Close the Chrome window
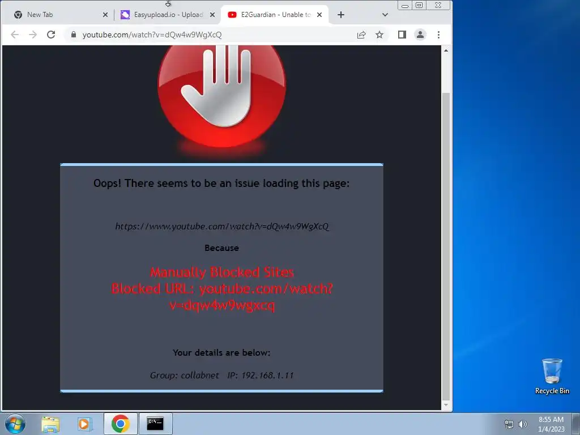 [x=438, y=6]
